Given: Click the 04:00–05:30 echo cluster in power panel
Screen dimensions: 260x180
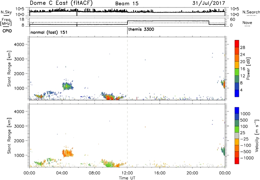Looking at the screenshot, I should [68, 86].
